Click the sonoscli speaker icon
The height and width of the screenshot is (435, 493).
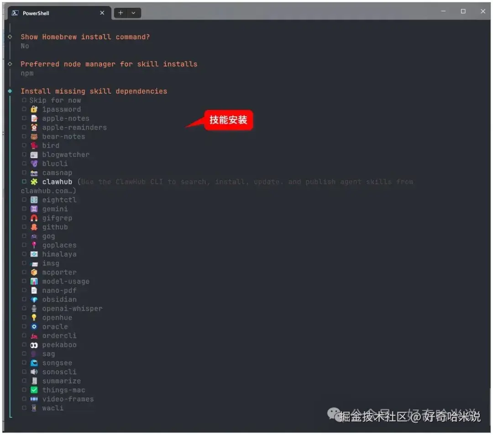pos(34,372)
